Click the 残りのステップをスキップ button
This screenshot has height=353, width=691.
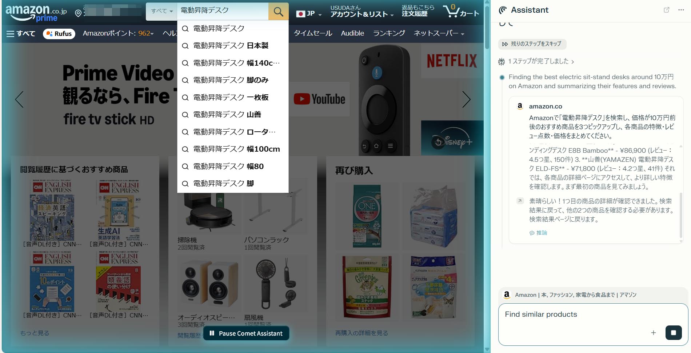coord(532,44)
